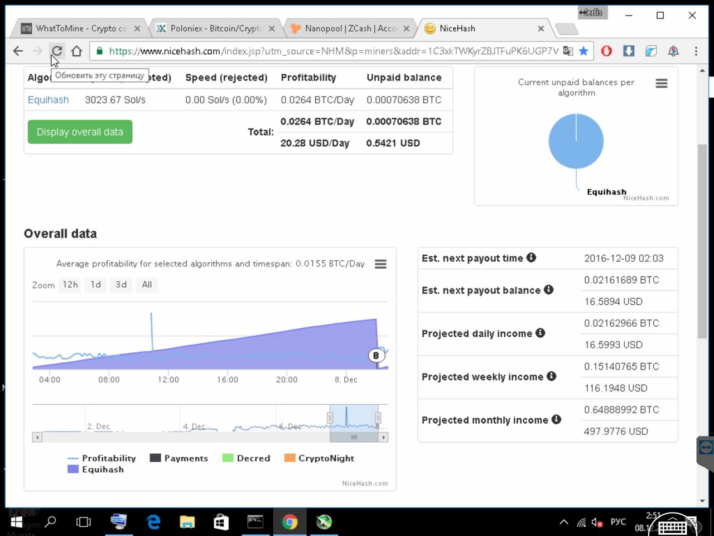The image size is (714, 536).
Task: Open the Equihash algorithm link
Action: click(49, 100)
